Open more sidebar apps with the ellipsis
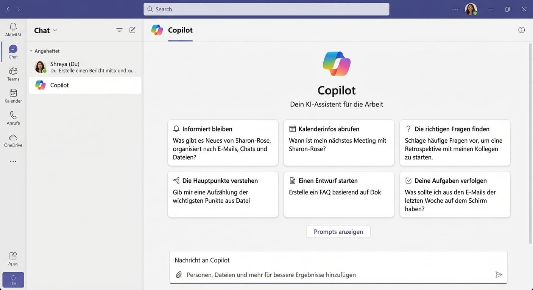 pos(13,161)
